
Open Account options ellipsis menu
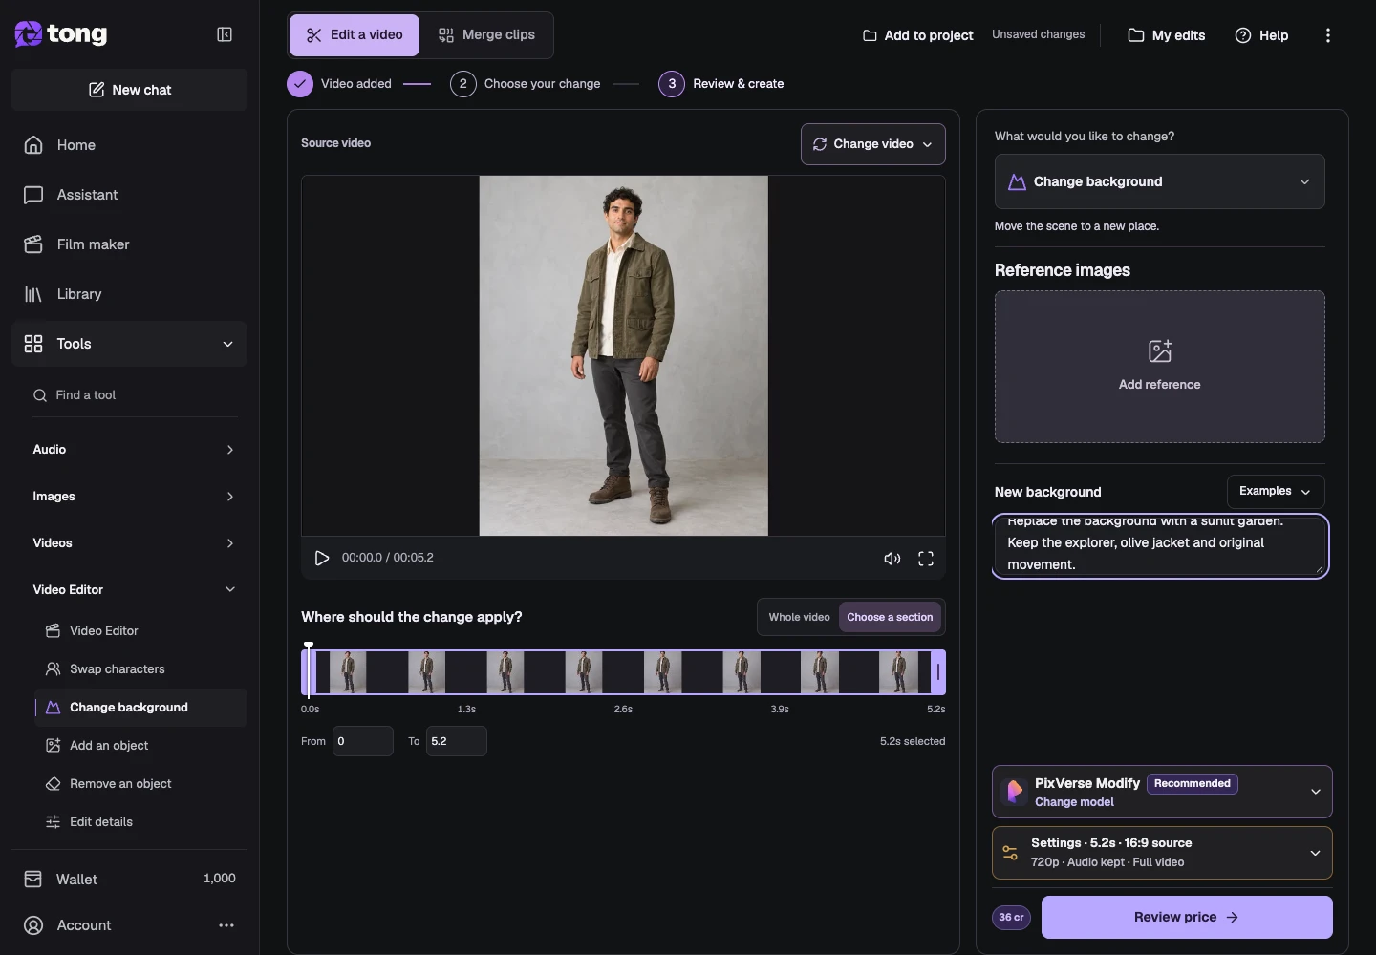226,925
